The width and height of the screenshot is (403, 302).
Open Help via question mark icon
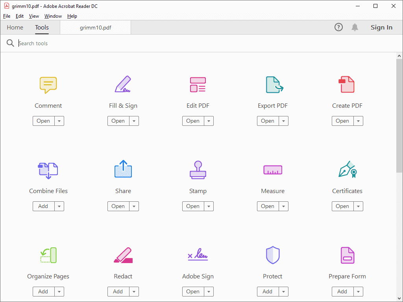338,27
